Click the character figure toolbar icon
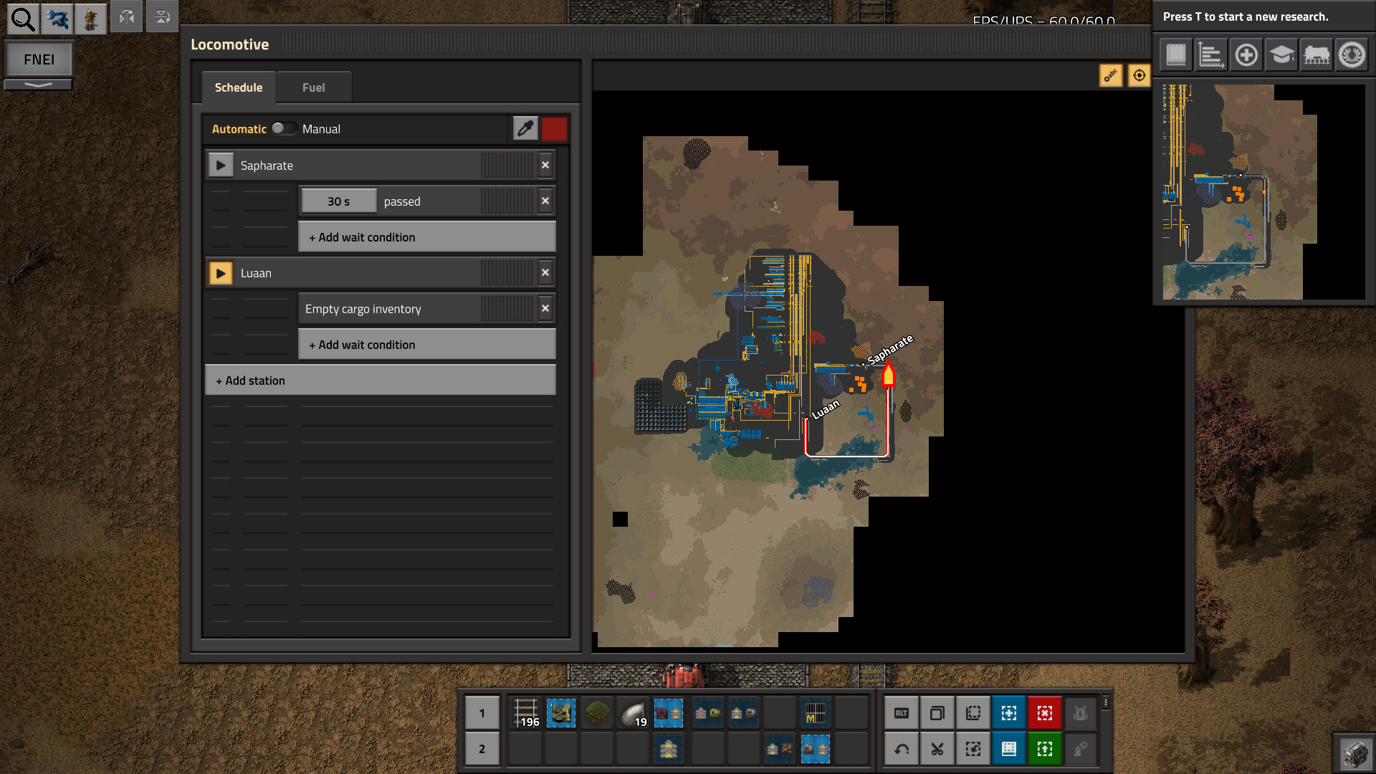 point(90,19)
